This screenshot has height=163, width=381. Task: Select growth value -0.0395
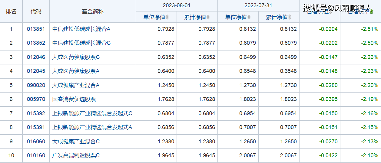tap(328, 99)
